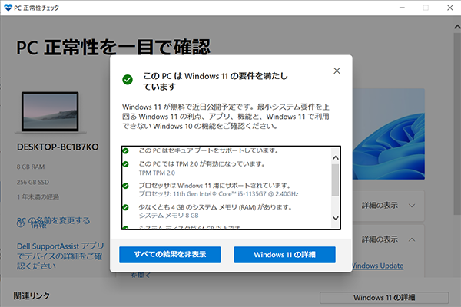Click the checkmark icon for system memory result

tap(125, 207)
